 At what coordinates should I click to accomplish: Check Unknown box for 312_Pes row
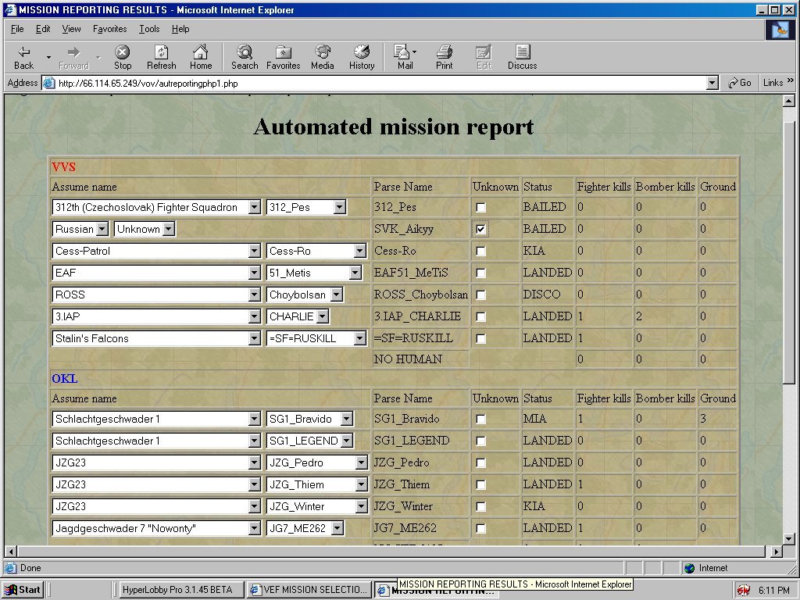[481, 208]
